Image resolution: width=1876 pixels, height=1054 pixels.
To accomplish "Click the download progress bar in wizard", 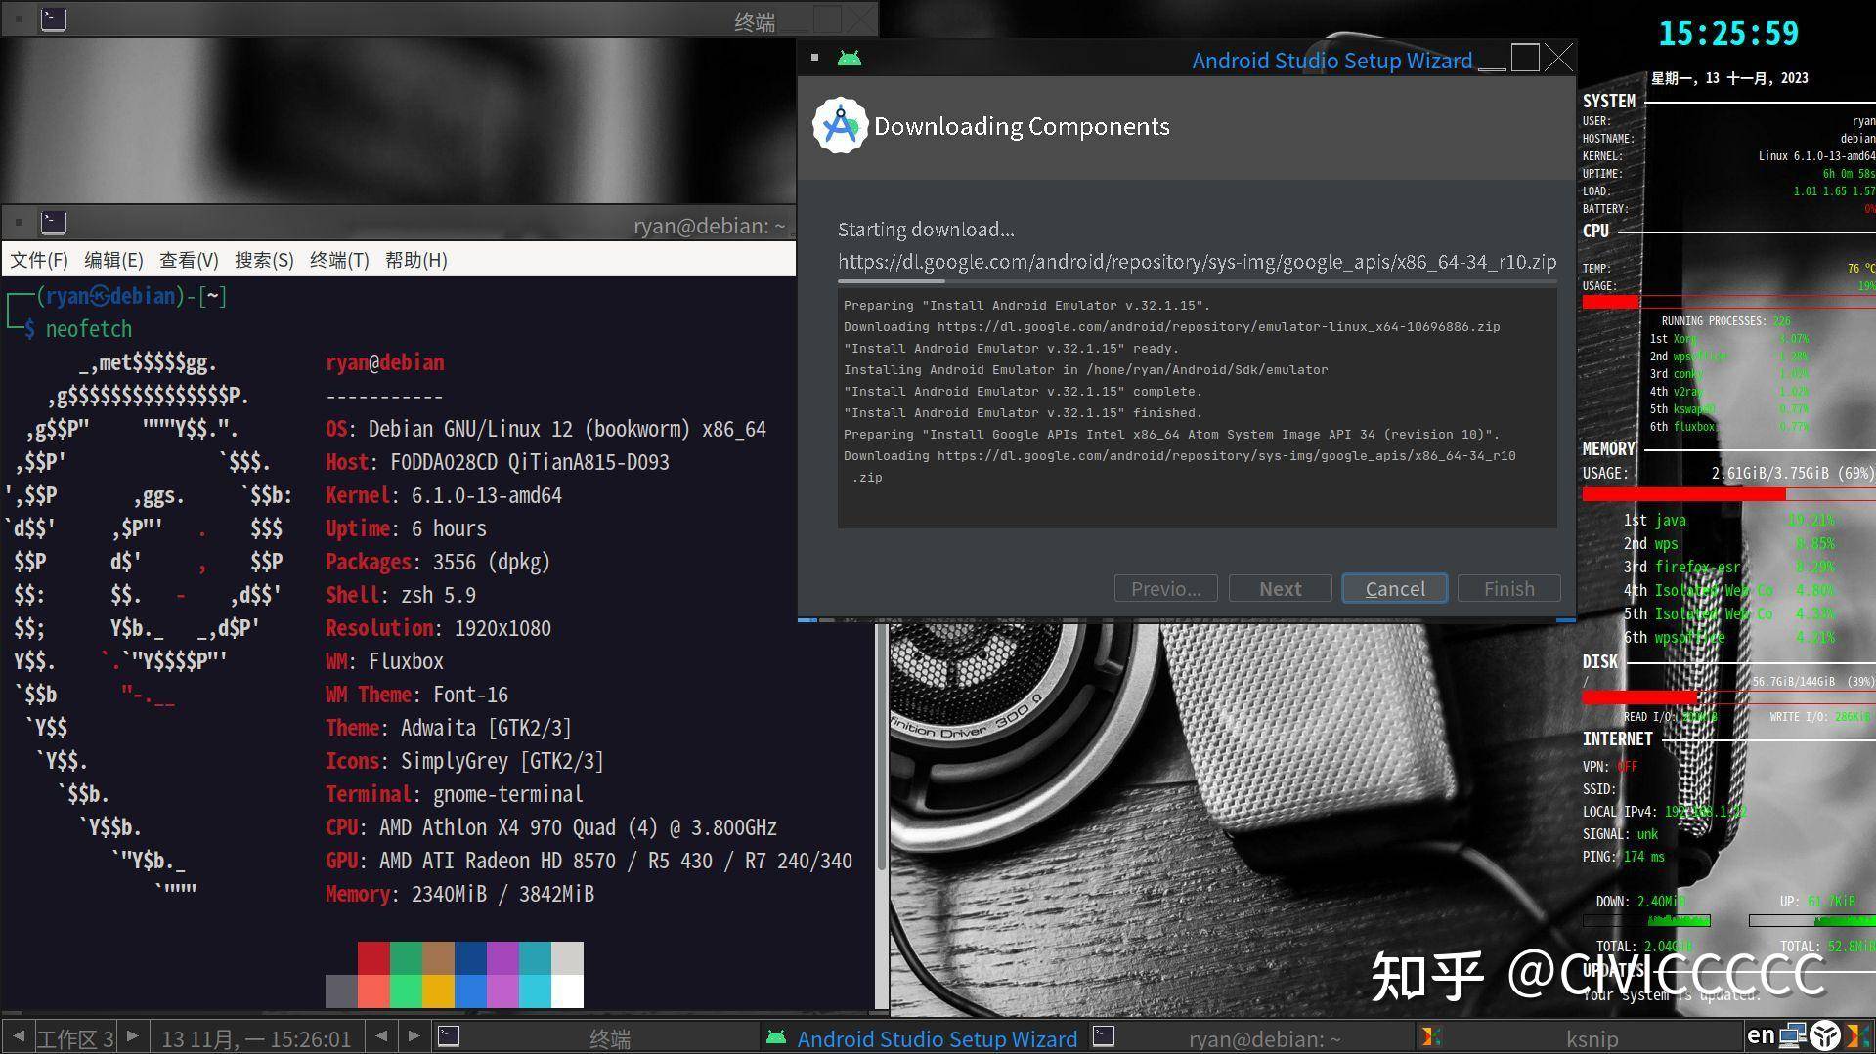I will tap(1197, 281).
